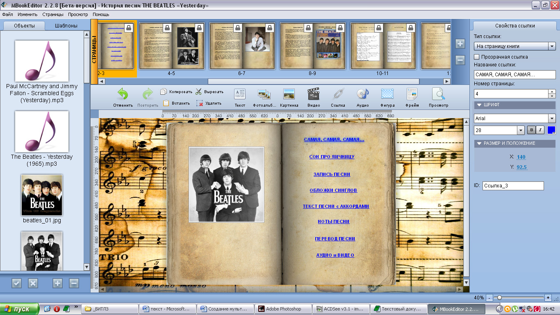This screenshot has height=315, width=560.
Task: Toggle bold font button
Action: (531, 130)
